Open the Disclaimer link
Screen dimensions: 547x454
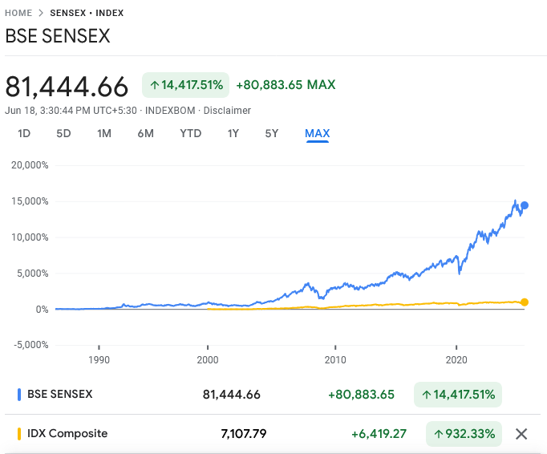tap(227, 111)
